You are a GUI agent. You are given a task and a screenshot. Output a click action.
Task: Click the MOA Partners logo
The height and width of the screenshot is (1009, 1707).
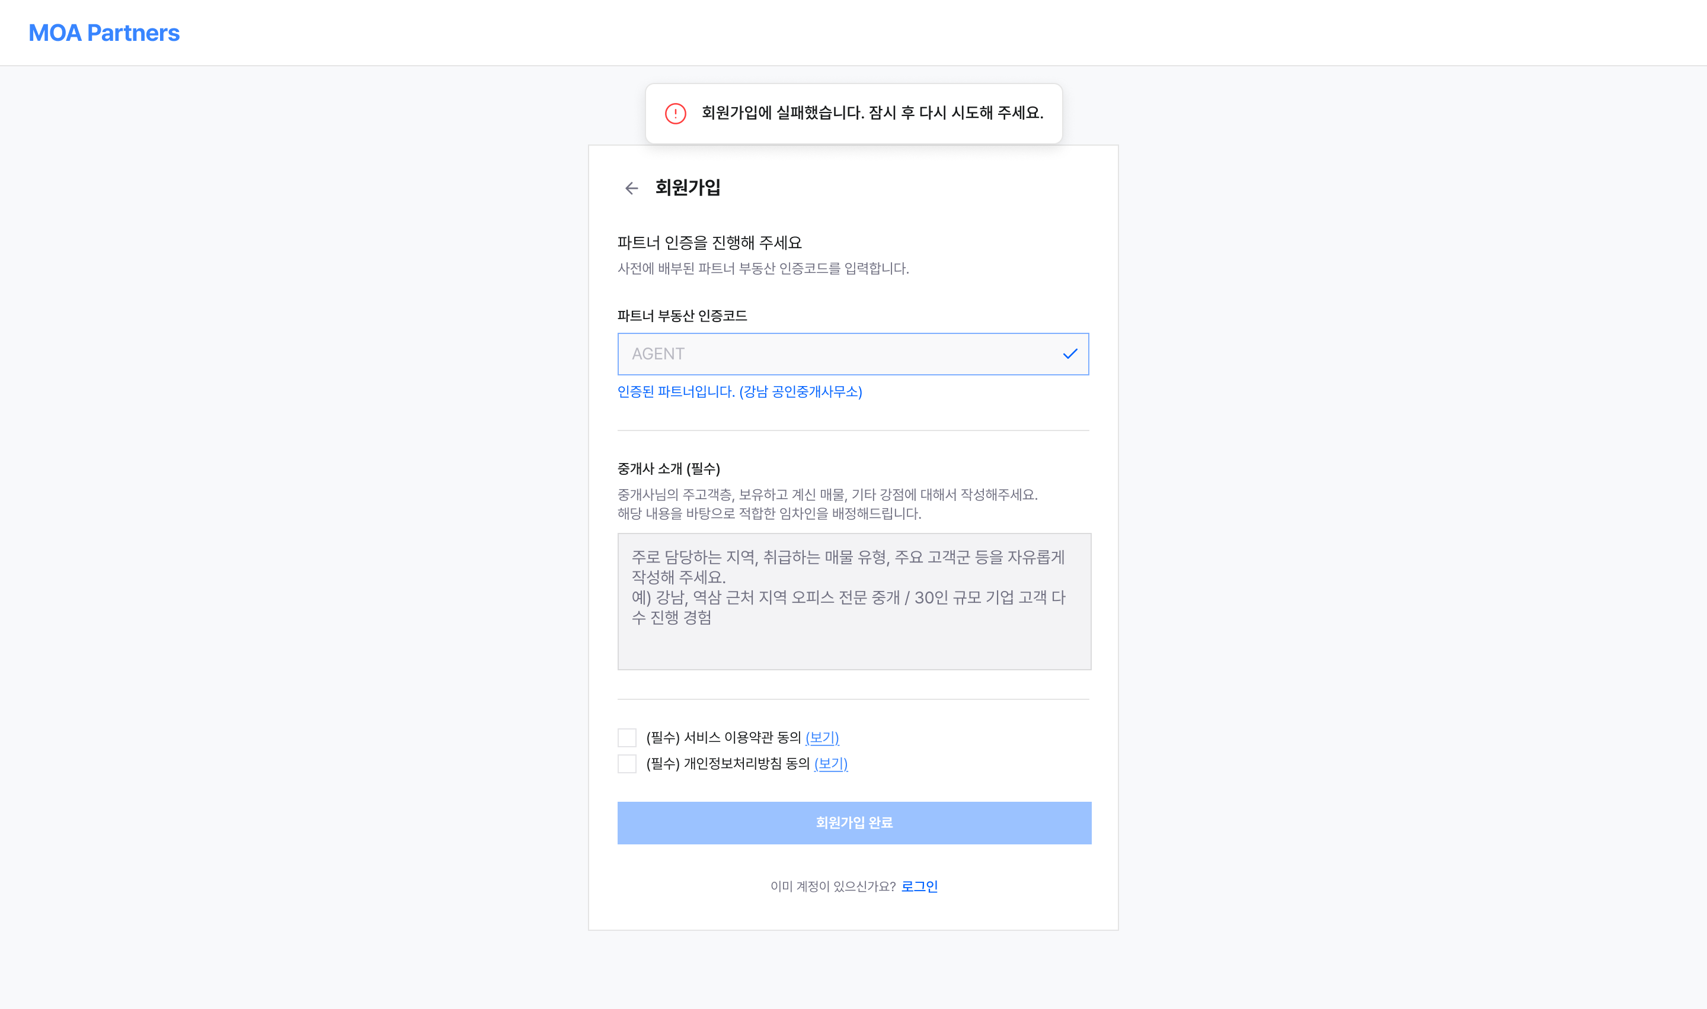coord(104,33)
